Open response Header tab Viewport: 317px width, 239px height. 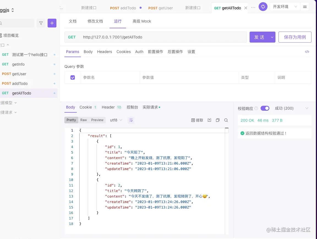click(x=111, y=107)
